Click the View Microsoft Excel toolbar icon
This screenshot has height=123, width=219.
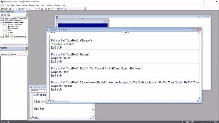[2, 9]
